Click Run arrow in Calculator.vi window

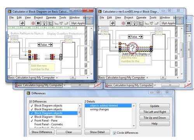click(x=22, y=23)
